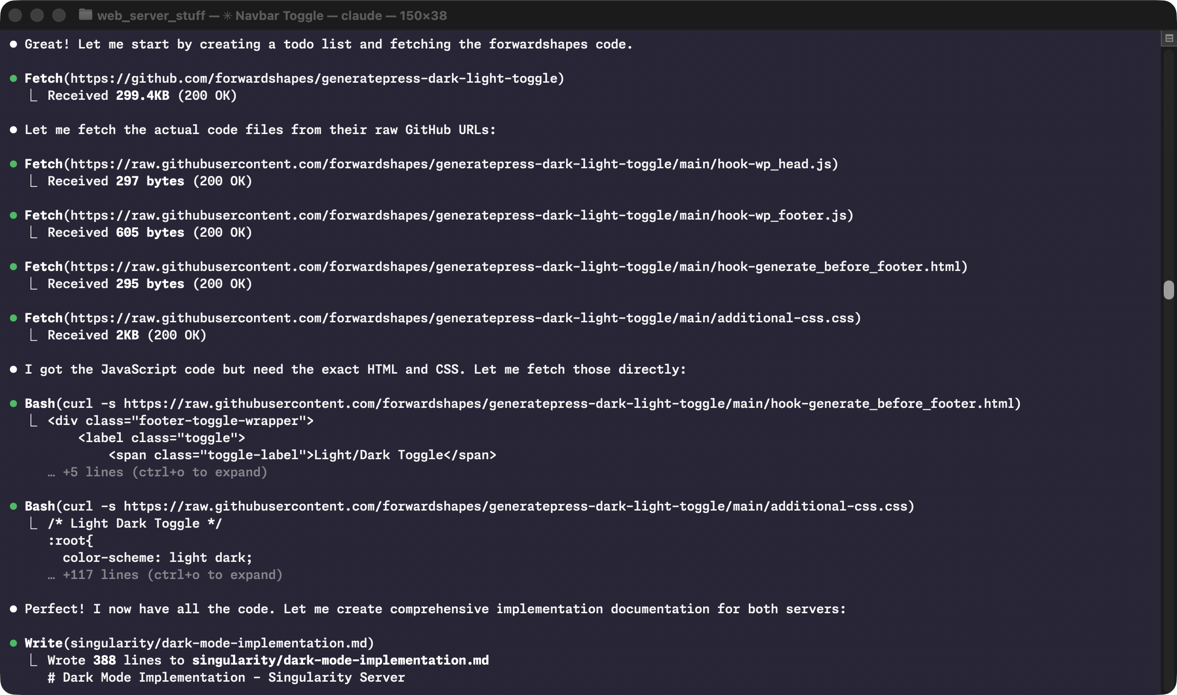Click green dot beside the hook-wp_footer.js Fetch
Viewport: 1177px width, 695px height.
coord(13,215)
